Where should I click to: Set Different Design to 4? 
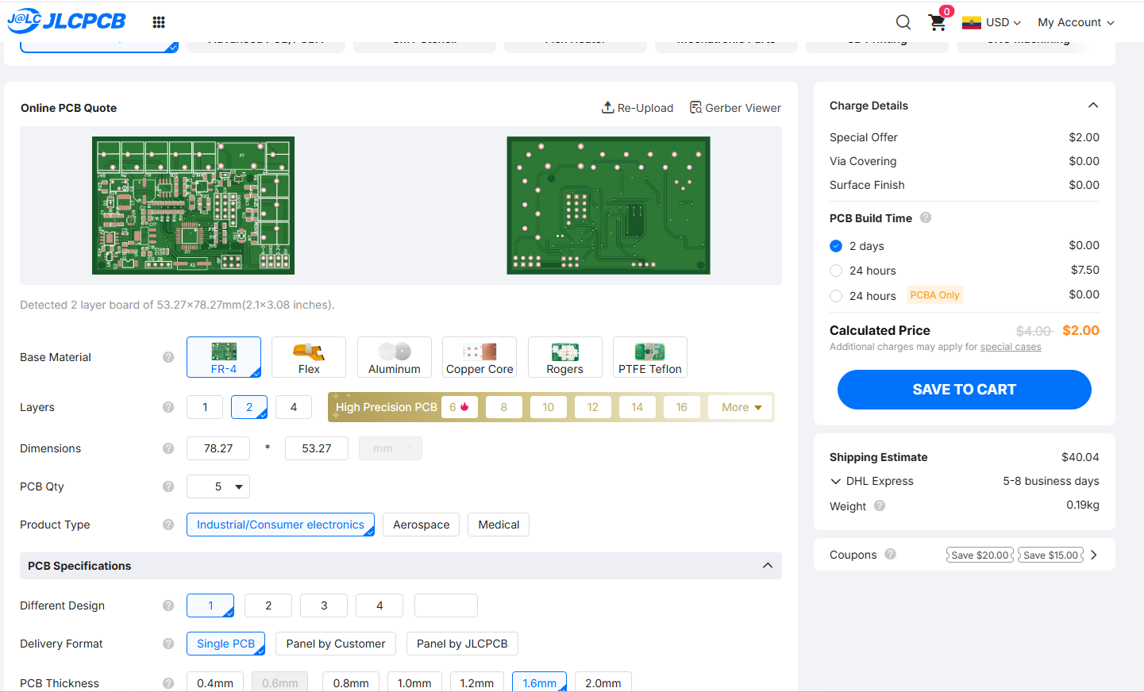coord(379,605)
